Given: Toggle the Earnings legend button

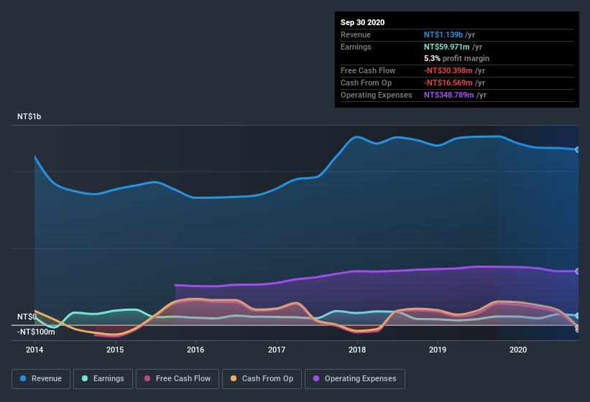Looking at the screenshot, I should tap(103, 379).
